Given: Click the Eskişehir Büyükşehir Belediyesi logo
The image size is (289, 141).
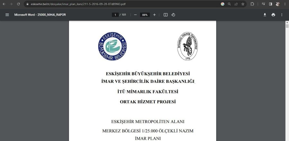Looking at the screenshot, I should point(112,46).
